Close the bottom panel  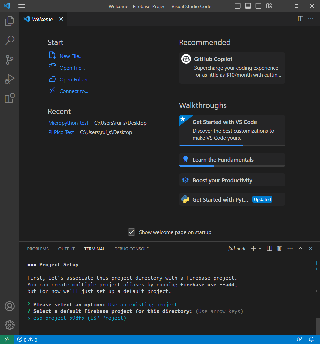tap(311, 248)
